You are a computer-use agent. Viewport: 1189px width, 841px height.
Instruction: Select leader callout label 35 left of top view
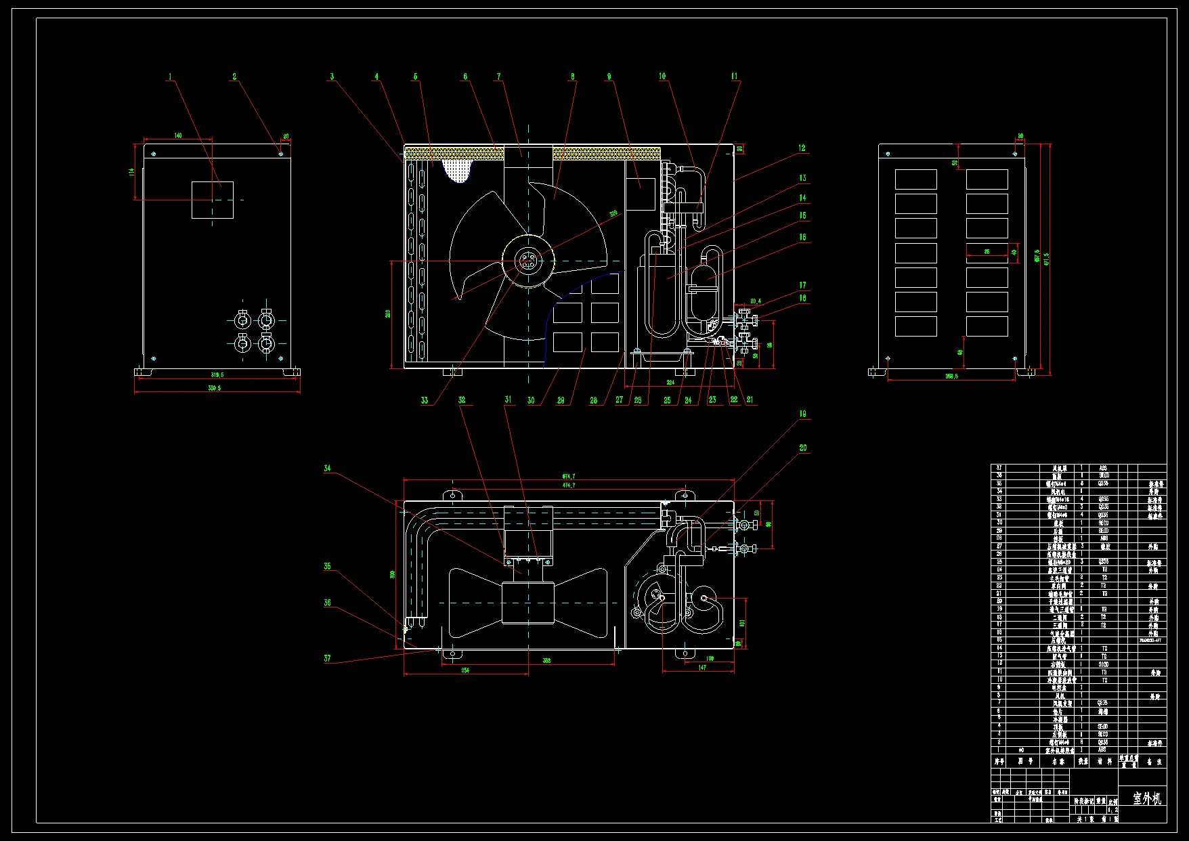[327, 567]
